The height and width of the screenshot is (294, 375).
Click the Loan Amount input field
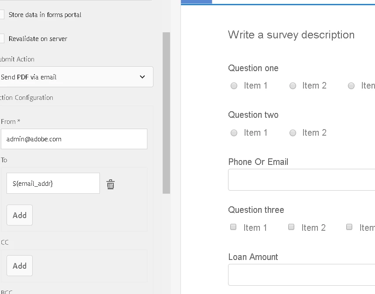(x=301, y=275)
